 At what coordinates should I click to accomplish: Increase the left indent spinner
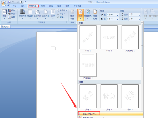tap(117, 14)
